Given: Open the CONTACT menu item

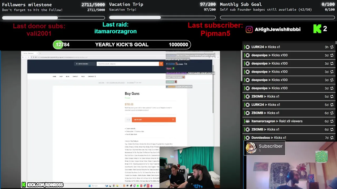Looking at the screenshot, I should click(x=75, y=76).
